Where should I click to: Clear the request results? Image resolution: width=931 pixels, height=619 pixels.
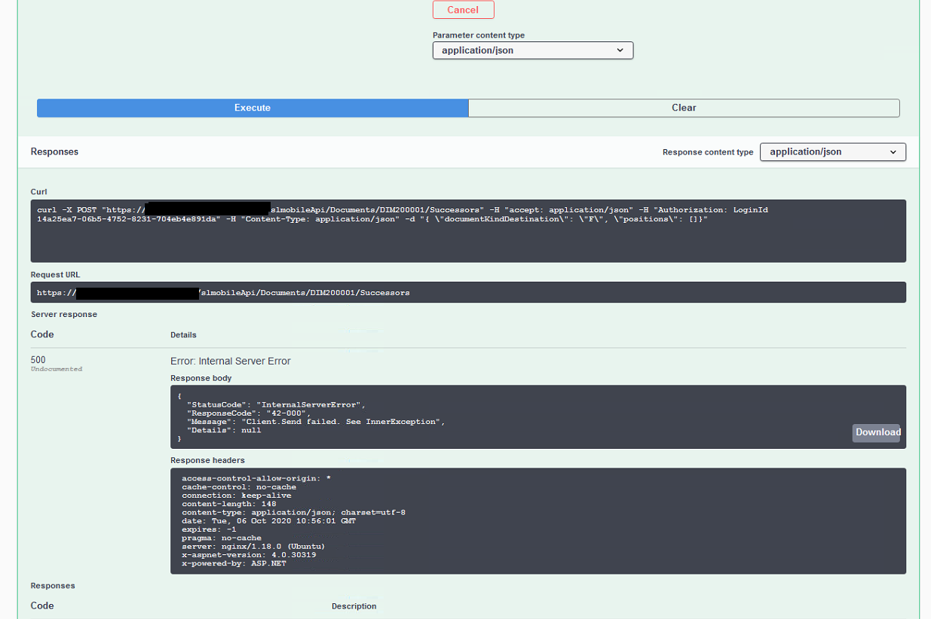click(x=683, y=108)
